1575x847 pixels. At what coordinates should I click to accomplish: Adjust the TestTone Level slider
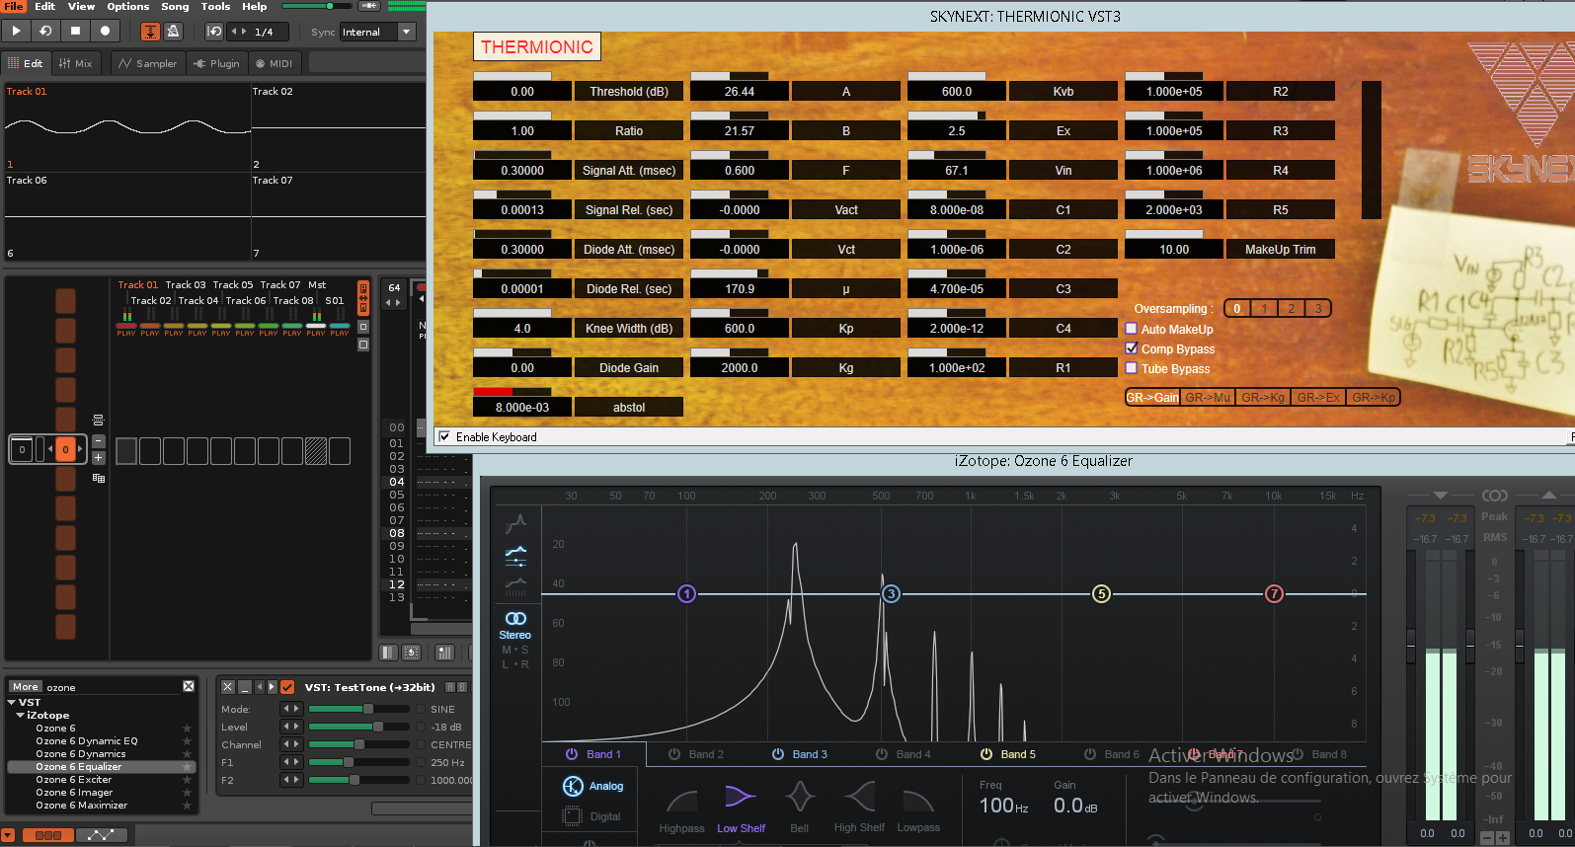pyautogui.click(x=359, y=727)
